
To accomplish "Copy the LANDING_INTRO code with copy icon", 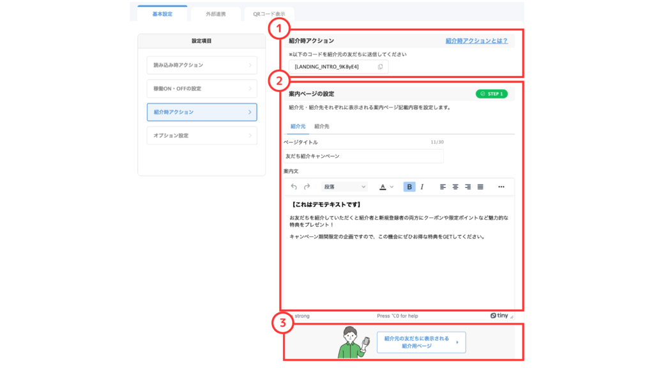I will [380, 66].
